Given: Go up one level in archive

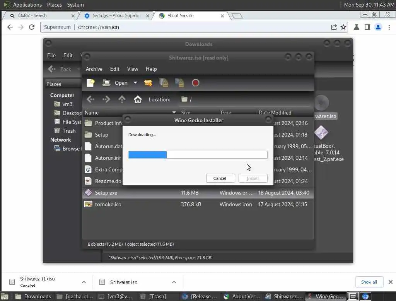Looking at the screenshot, I should pyautogui.click(x=122, y=99).
